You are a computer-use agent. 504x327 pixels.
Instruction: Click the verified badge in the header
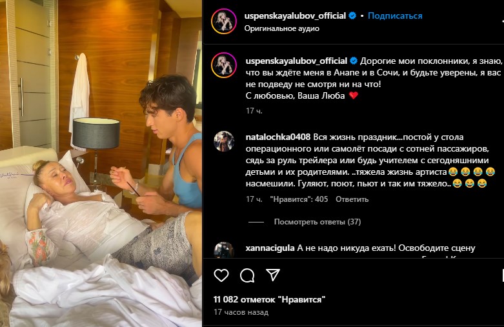point(352,15)
